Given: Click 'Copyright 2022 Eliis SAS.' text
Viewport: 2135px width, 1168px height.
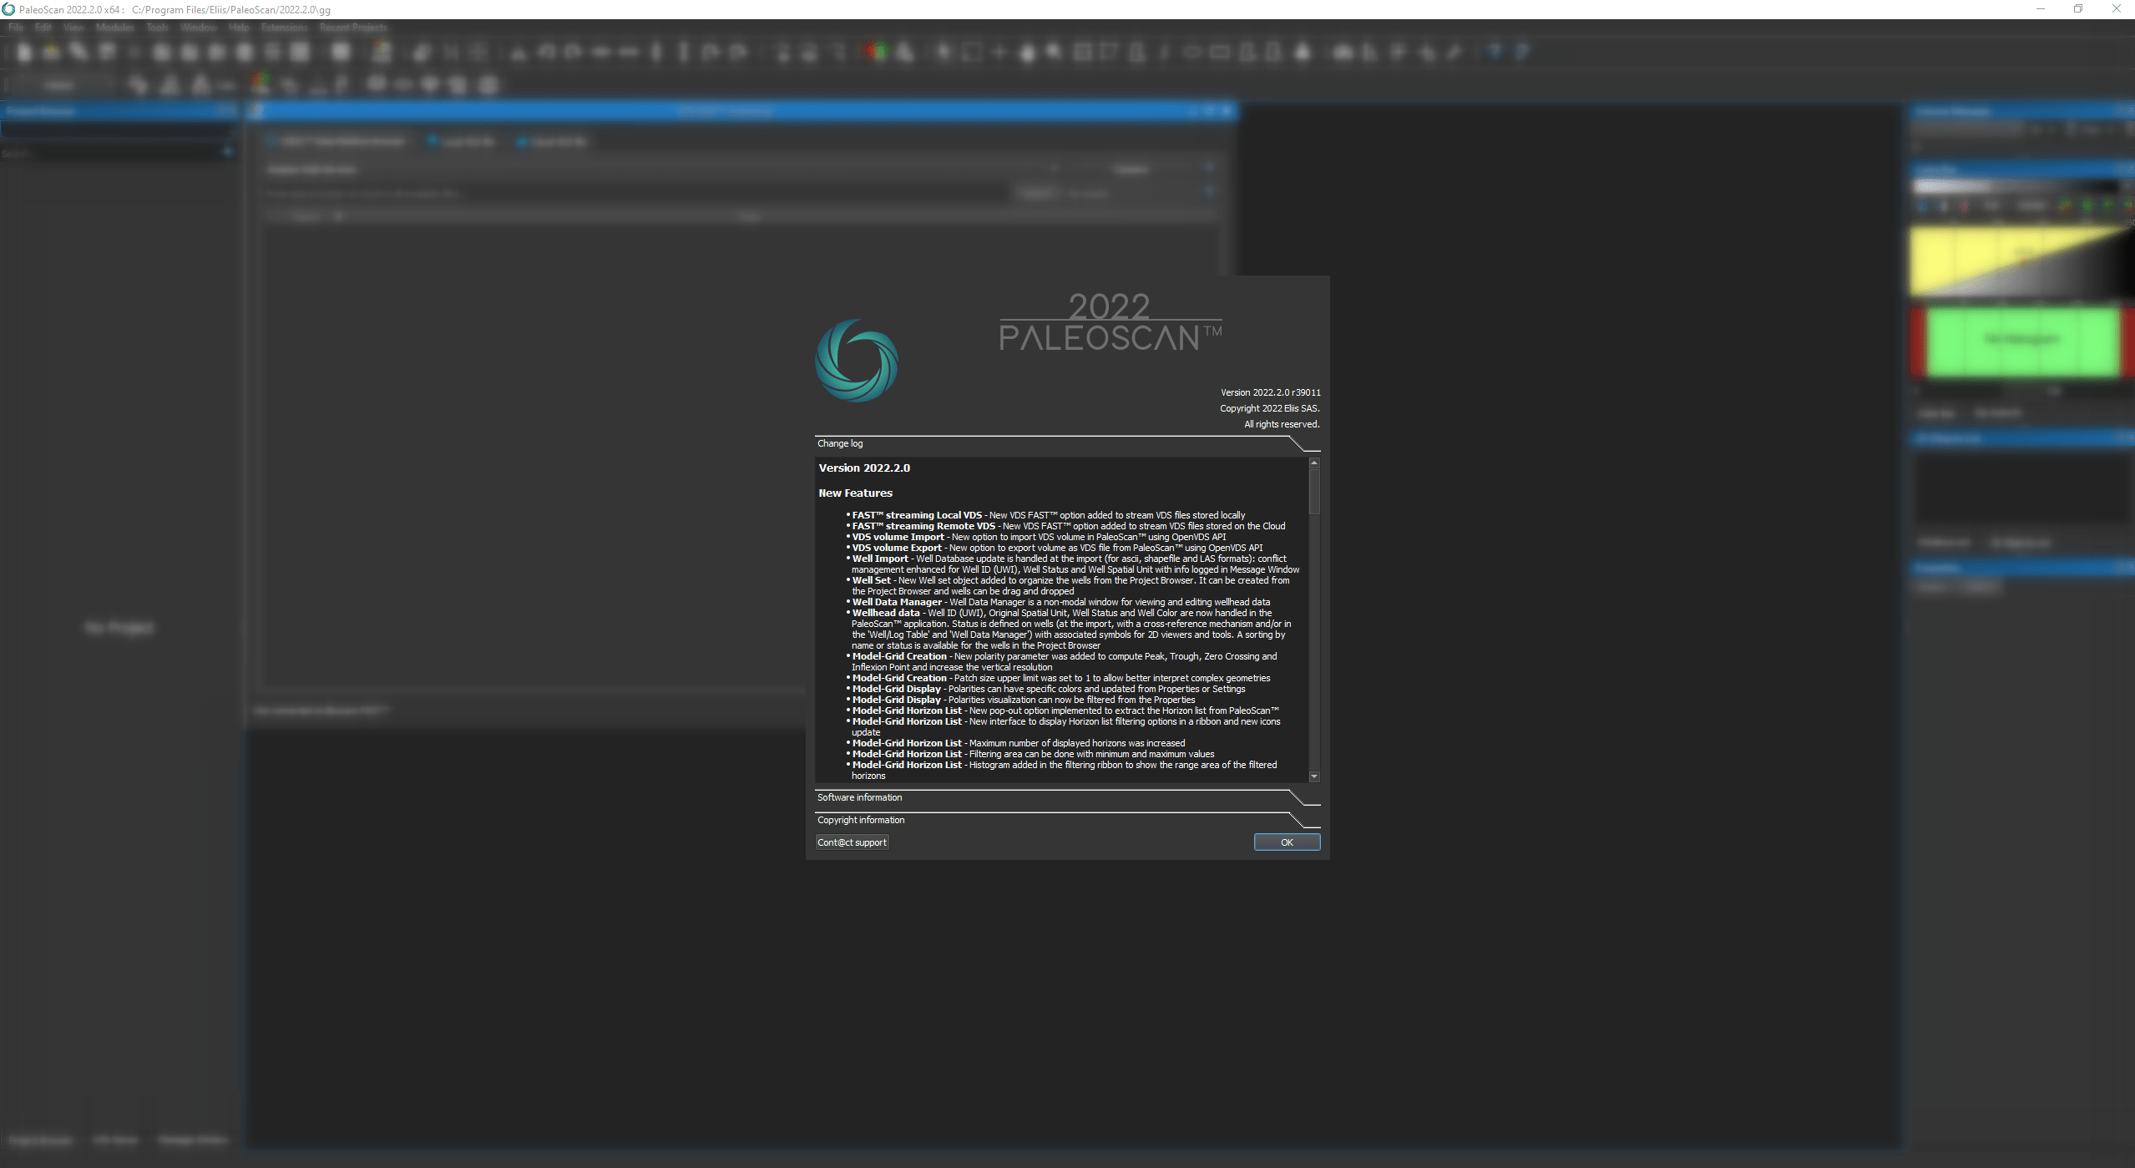Looking at the screenshot, I should [x=1269, y=408].
